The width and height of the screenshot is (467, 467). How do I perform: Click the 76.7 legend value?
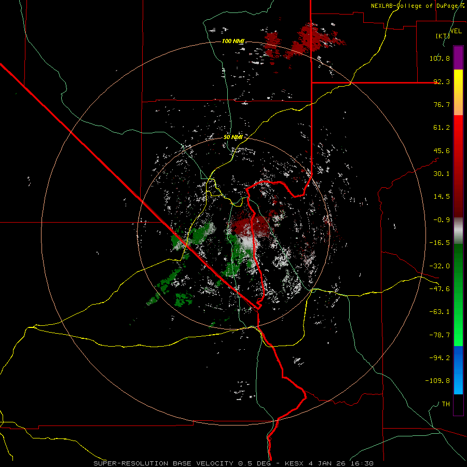442,104
